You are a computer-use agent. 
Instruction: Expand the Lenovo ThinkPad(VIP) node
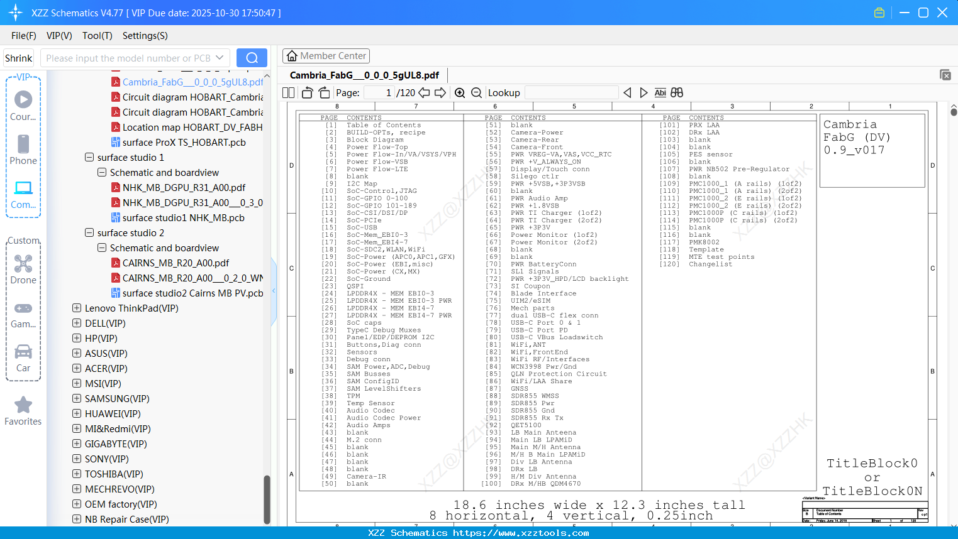[77, 308]
